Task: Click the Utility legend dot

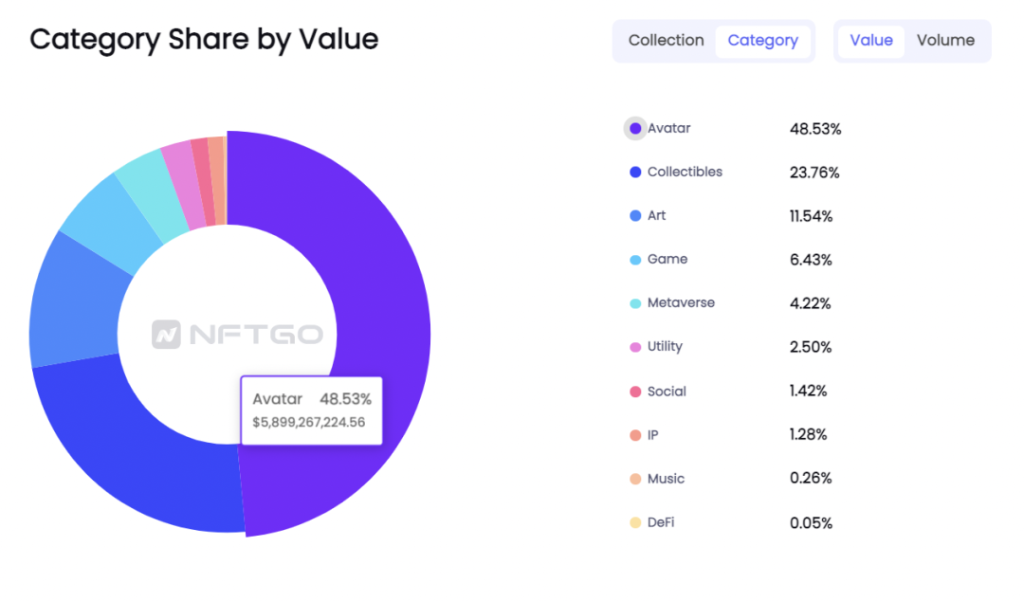Action: [x=634, y=348]
